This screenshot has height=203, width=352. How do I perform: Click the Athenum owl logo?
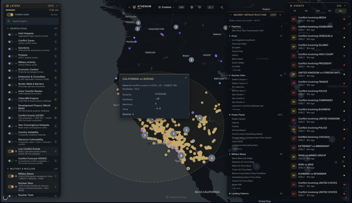point(135,7)
